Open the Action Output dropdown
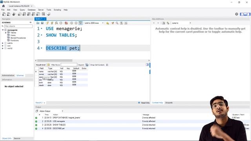251x141 pixels. pyautogui.click(x=51, y=111)
